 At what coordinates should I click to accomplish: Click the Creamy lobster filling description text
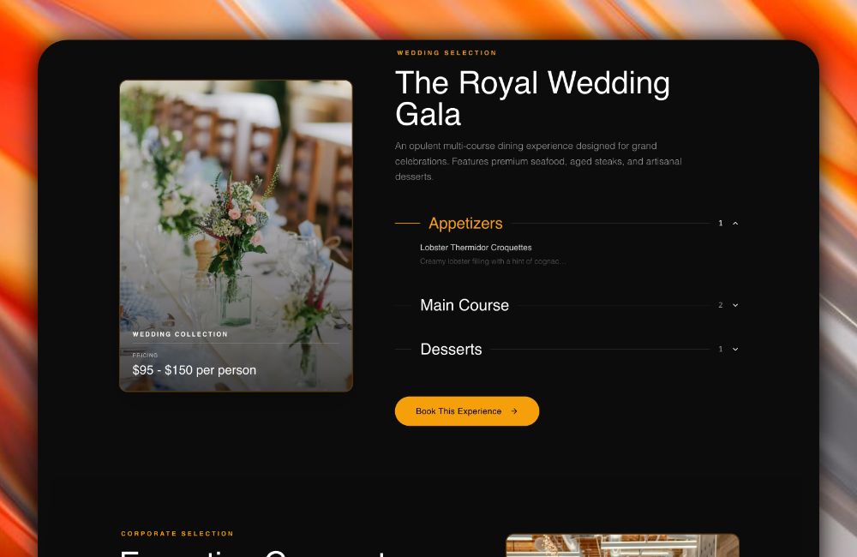point(493,261)
